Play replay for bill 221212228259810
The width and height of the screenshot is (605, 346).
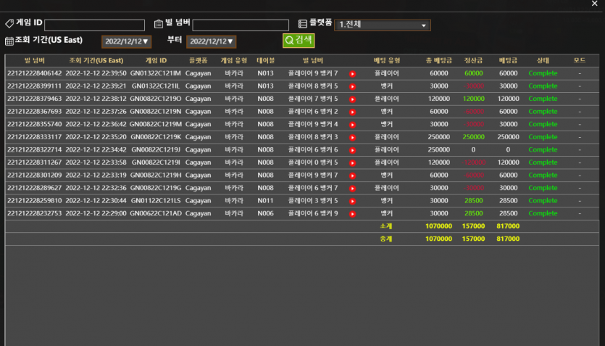[x=352, y=201]
